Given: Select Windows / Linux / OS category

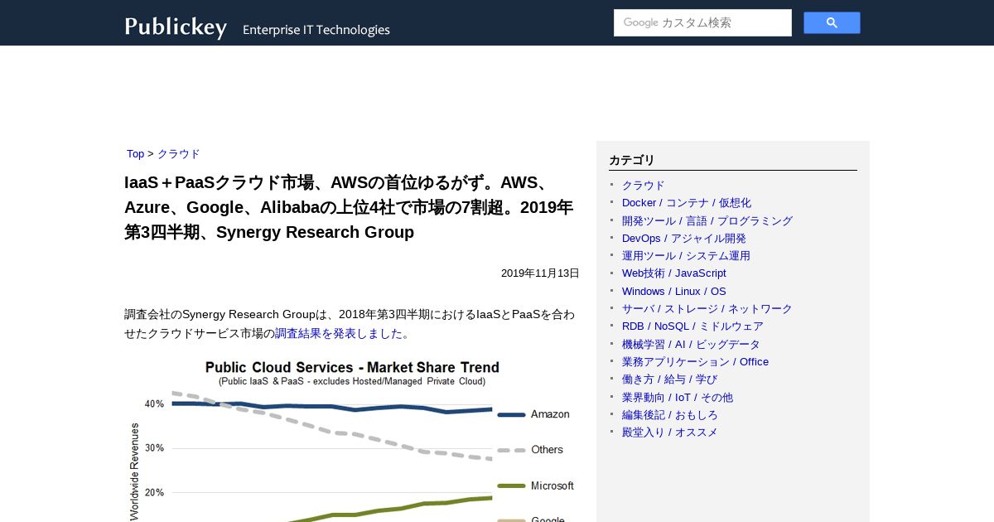Looking at the screenshot, I should (x=674, y=291).
